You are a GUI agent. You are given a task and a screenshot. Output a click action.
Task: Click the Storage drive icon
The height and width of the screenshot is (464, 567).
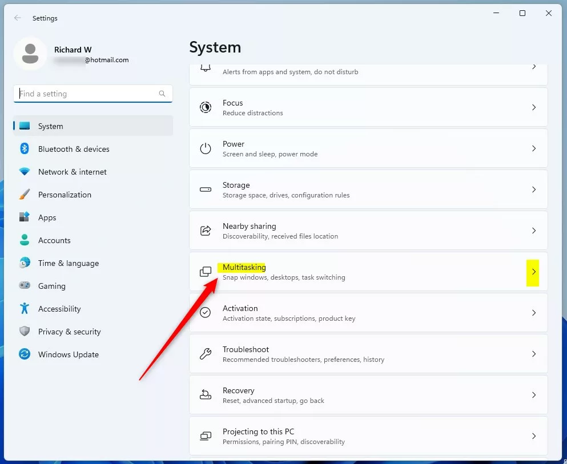click(206, 189)
